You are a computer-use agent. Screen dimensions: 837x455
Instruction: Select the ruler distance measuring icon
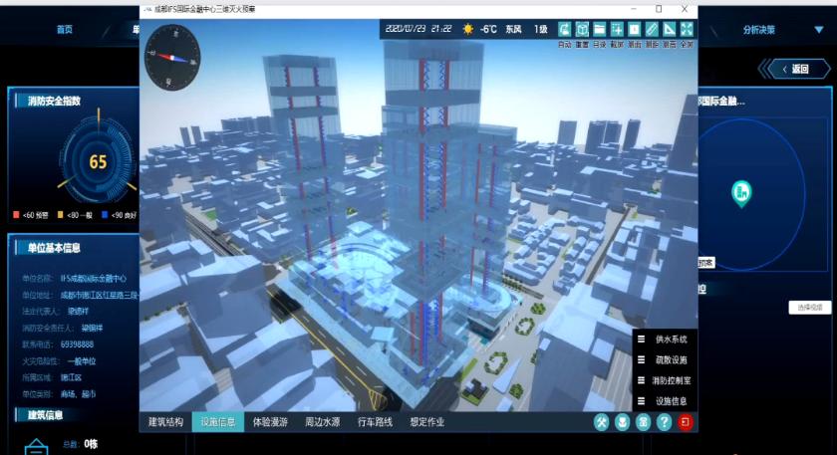click(x=652, y=29)
